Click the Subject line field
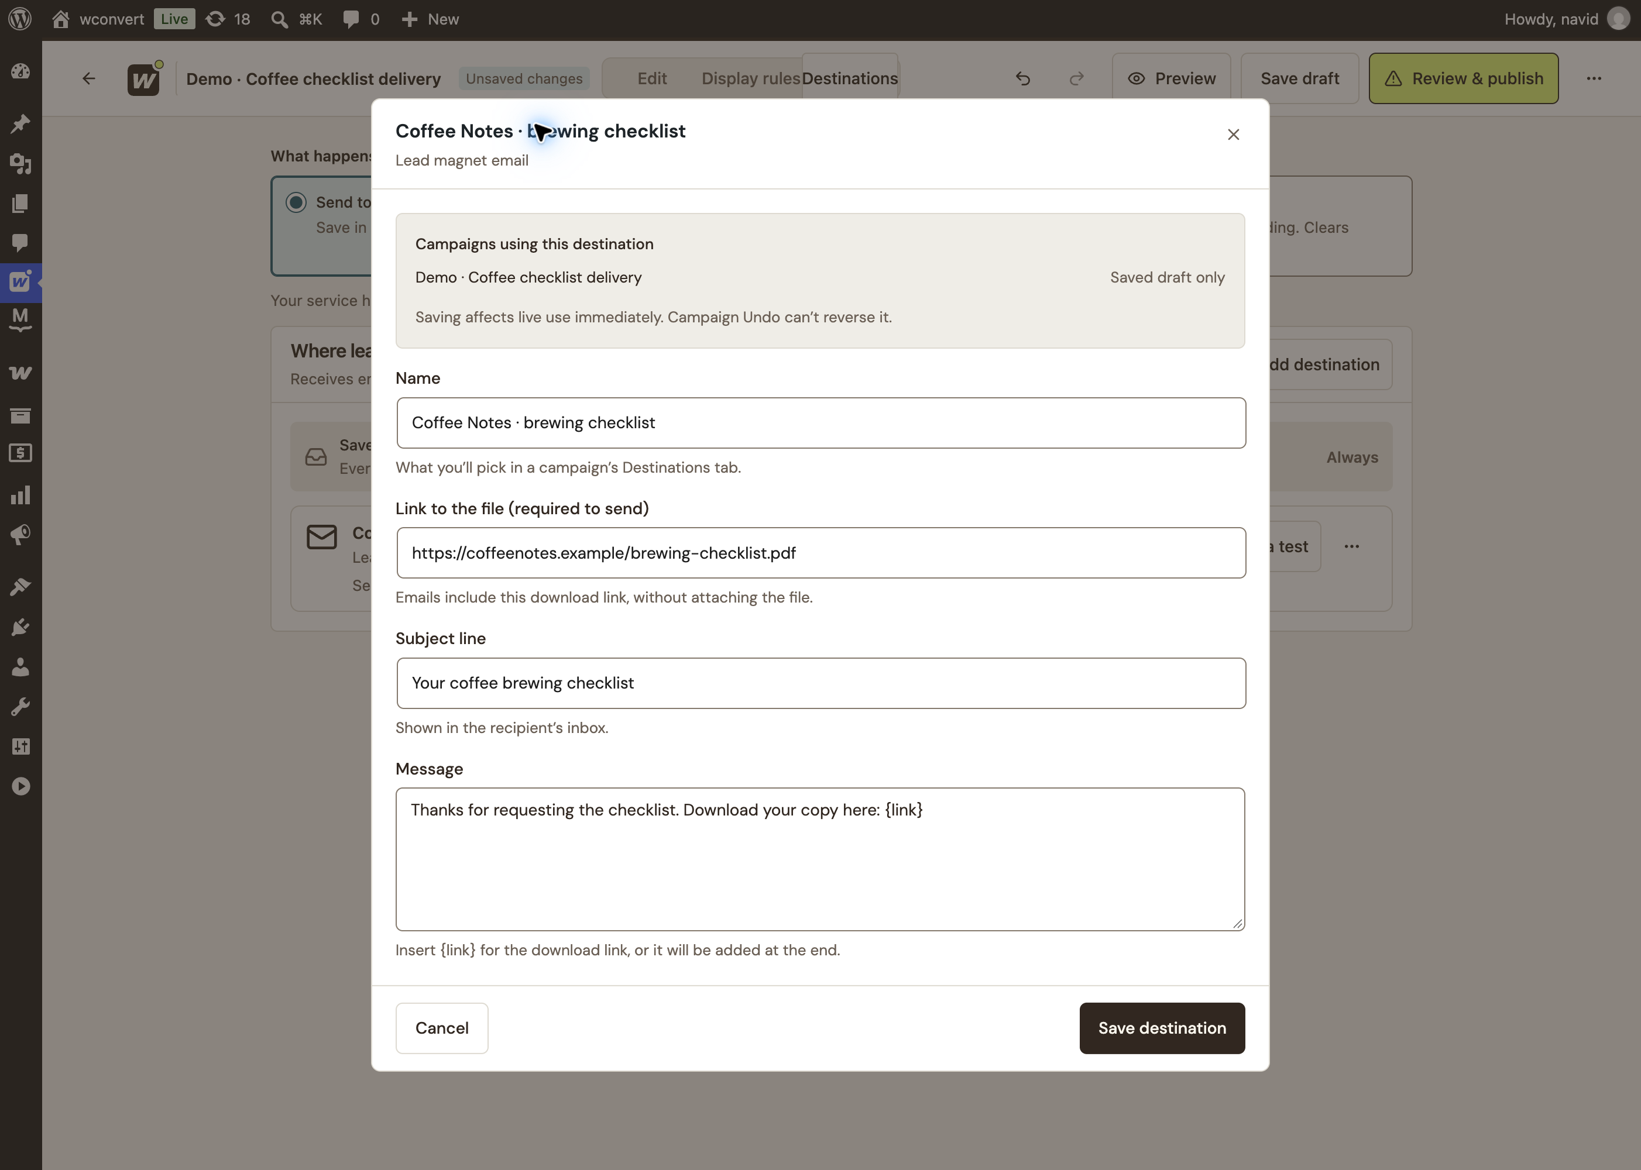 click(821, 683)
